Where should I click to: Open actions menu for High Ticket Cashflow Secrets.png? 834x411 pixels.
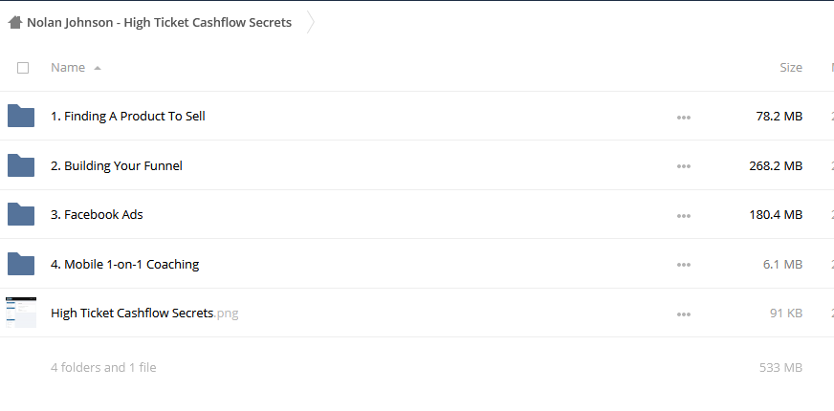684,314
